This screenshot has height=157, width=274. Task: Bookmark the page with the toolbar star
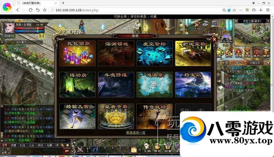[45, 10]
